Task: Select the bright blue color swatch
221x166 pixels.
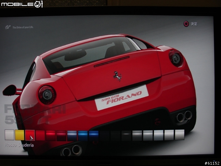Action: [83, 136]
